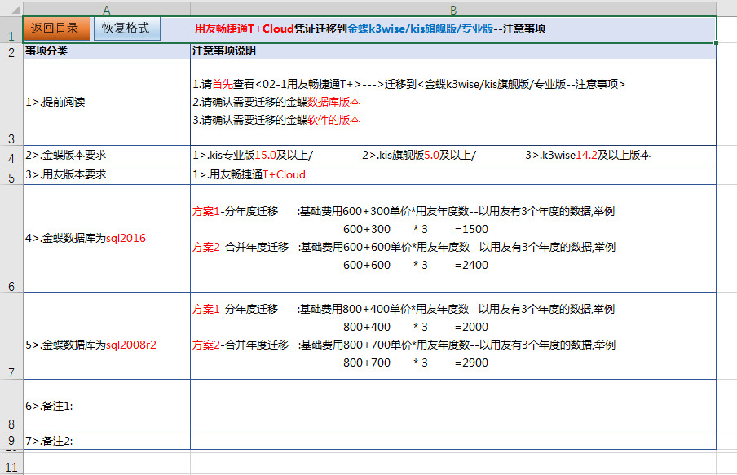Select the 7>.备注2: cell
Screen dimensions: 737x475
107,441
